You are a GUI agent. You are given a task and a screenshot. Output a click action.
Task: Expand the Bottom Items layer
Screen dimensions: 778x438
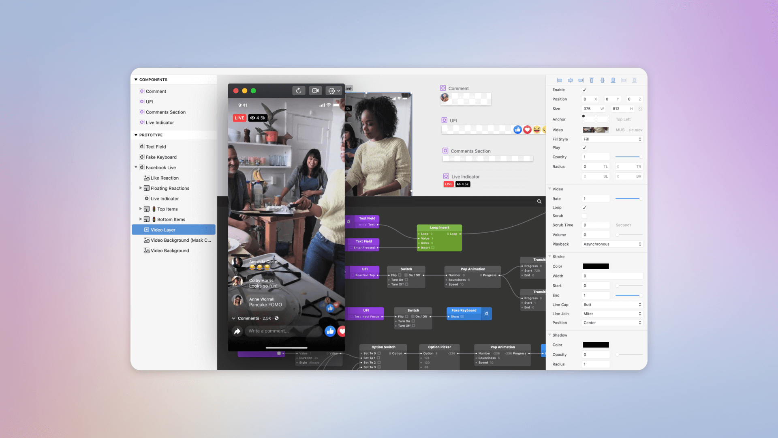[x=141, y=219]
